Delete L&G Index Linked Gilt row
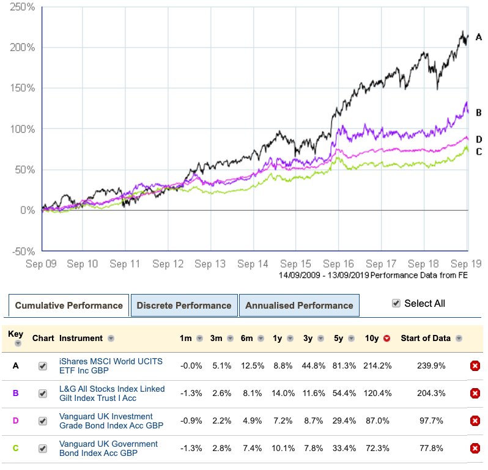Image resolution: width=488 pixels, height=470 pixels. coord(475,394)
